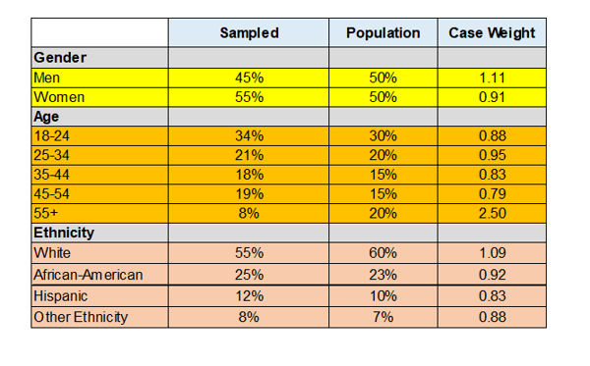The width and height of the screenshot is (590, 366).
Task: Click the 2.50 case weight for 55+
Action: [x=492, y=213]
